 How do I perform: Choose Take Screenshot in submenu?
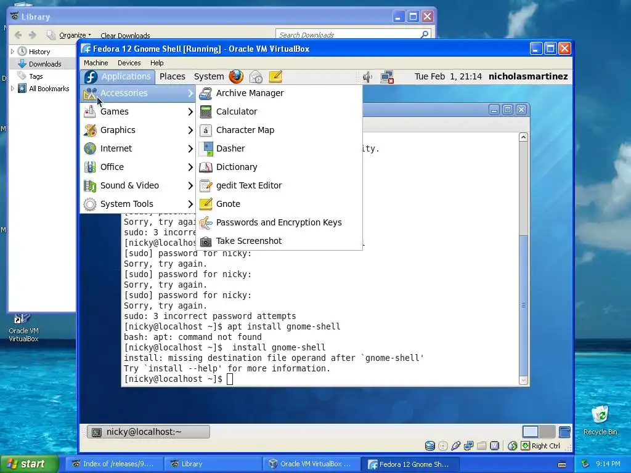pos(279,241)
